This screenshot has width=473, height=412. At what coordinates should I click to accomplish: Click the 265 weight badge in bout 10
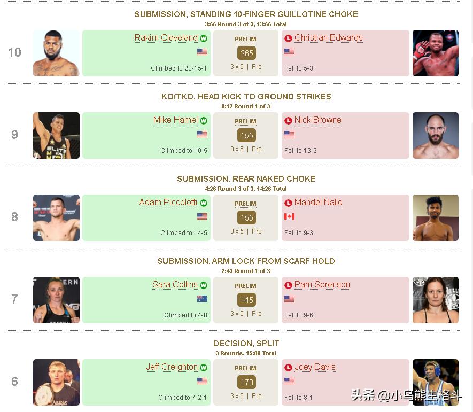click(246, 53)
